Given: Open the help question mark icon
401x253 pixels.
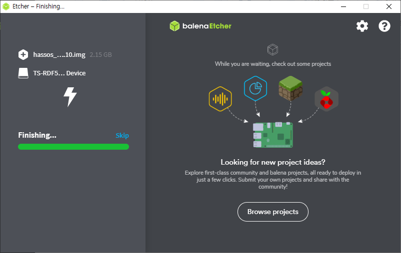Looking at the screenshot, I should [384, 26].
